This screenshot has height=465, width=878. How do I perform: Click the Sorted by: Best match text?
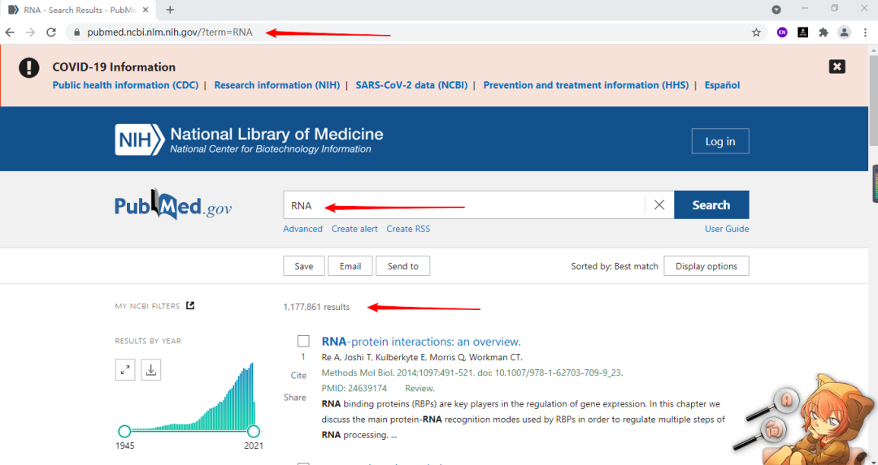[615, 266]
